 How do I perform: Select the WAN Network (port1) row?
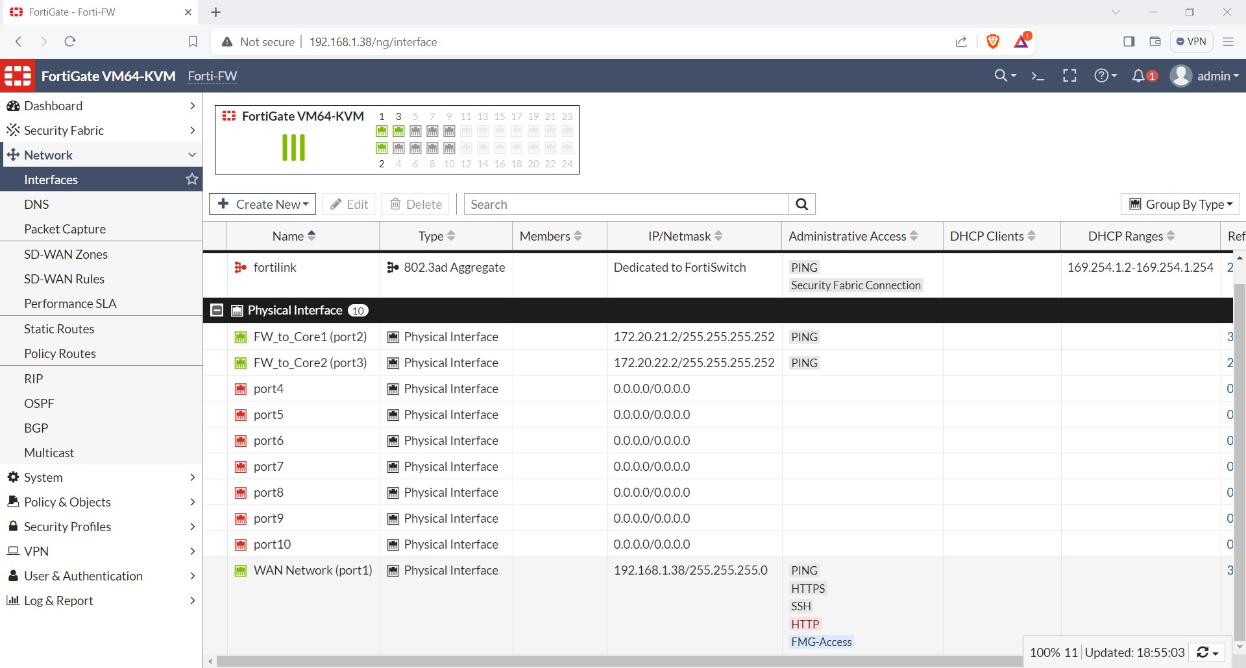pyautogui.click(x=313, y=570)
